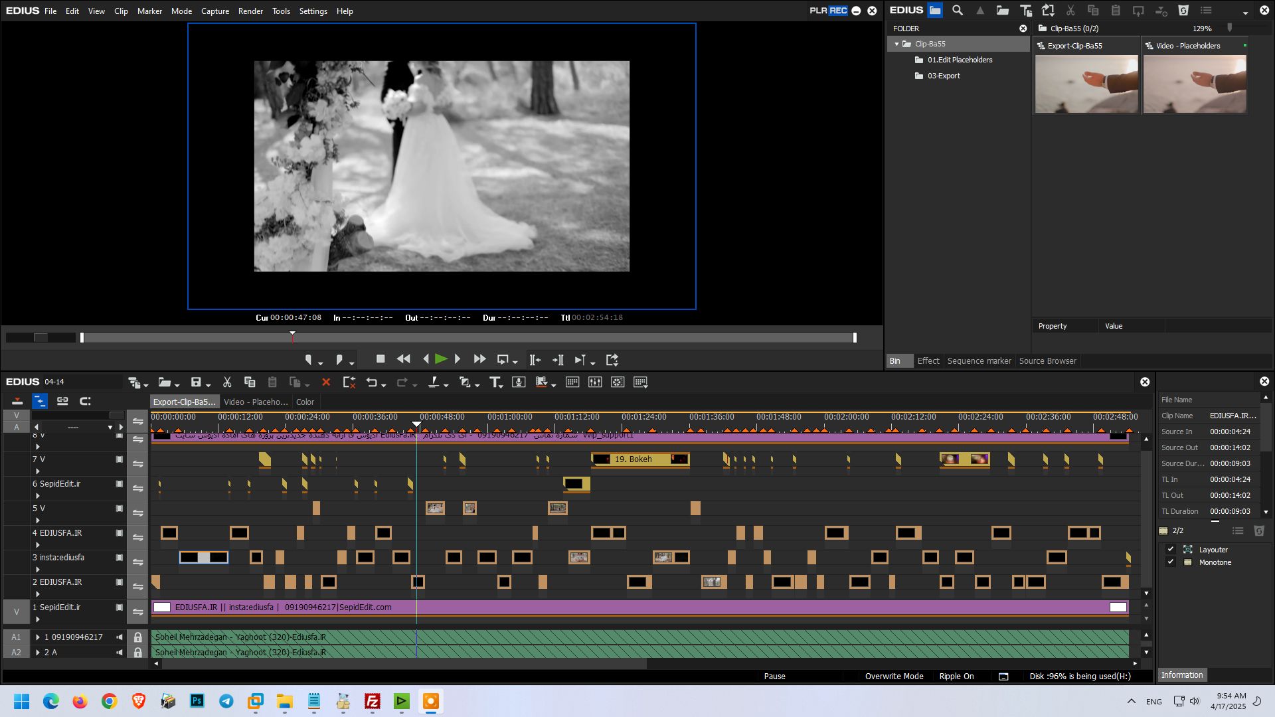The width and height of the screenshot is (1275, 717).
Task: Select the 19. Bokeh clip on track 7 V
Action: 640,459
